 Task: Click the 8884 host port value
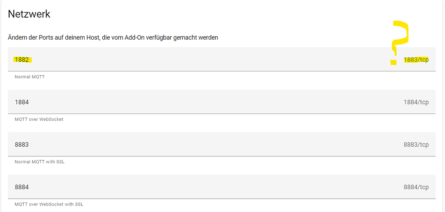click(x=22, y=187)
